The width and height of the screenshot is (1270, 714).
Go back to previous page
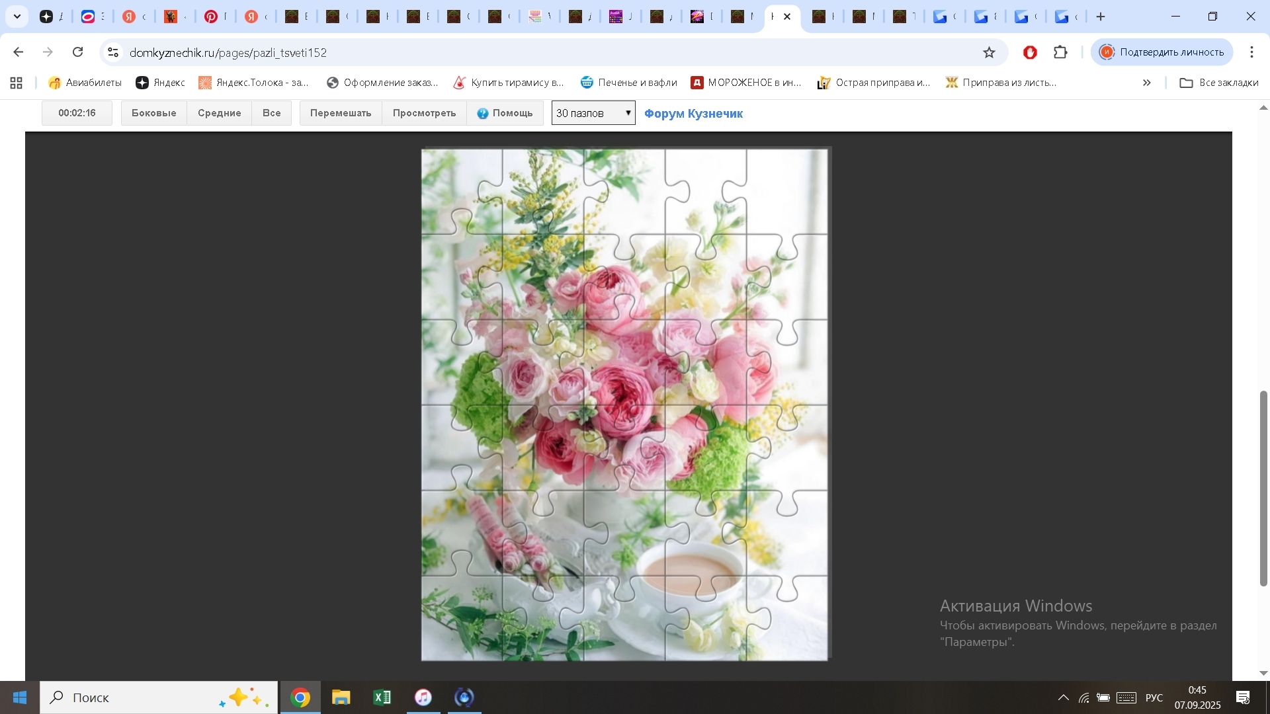[19, 52]
